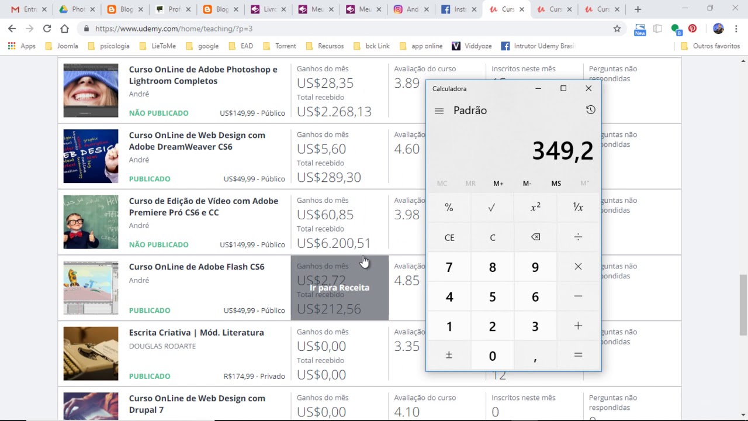
Task: Click the M+ memory add key
Action: pos(498,184)
